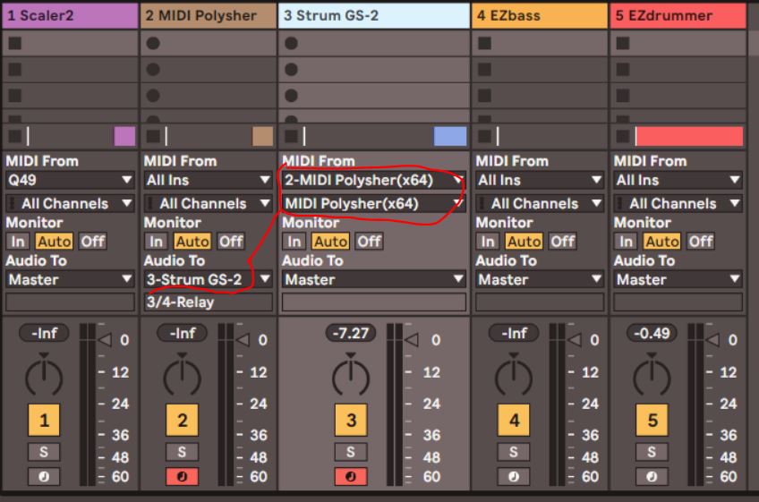Screen dimensions: 759x502
Task: Click second clip slot record button of Strum GS-2
Action: (x=291, y=69)
